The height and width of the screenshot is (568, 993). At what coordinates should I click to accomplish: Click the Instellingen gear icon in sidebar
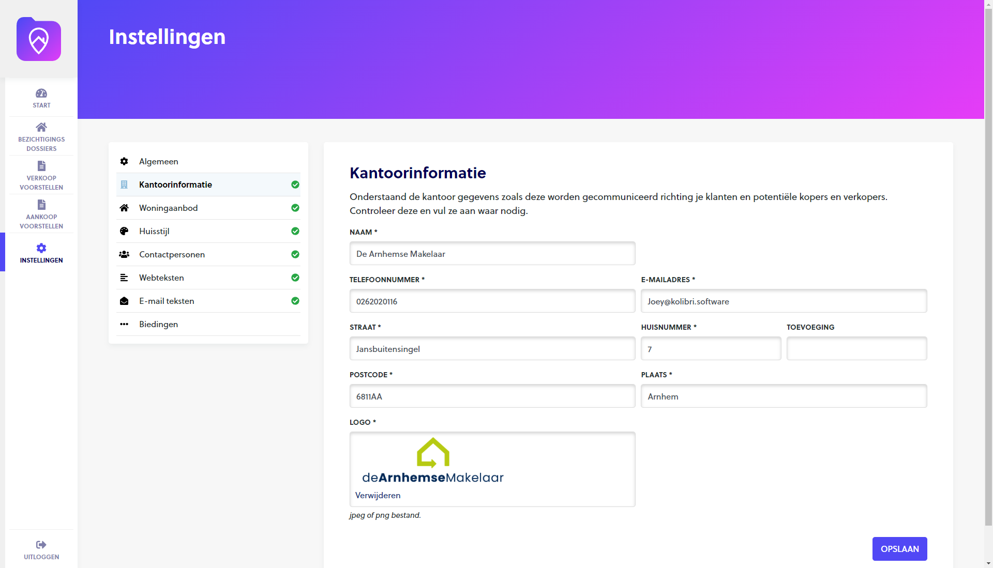tap(41, 248)
